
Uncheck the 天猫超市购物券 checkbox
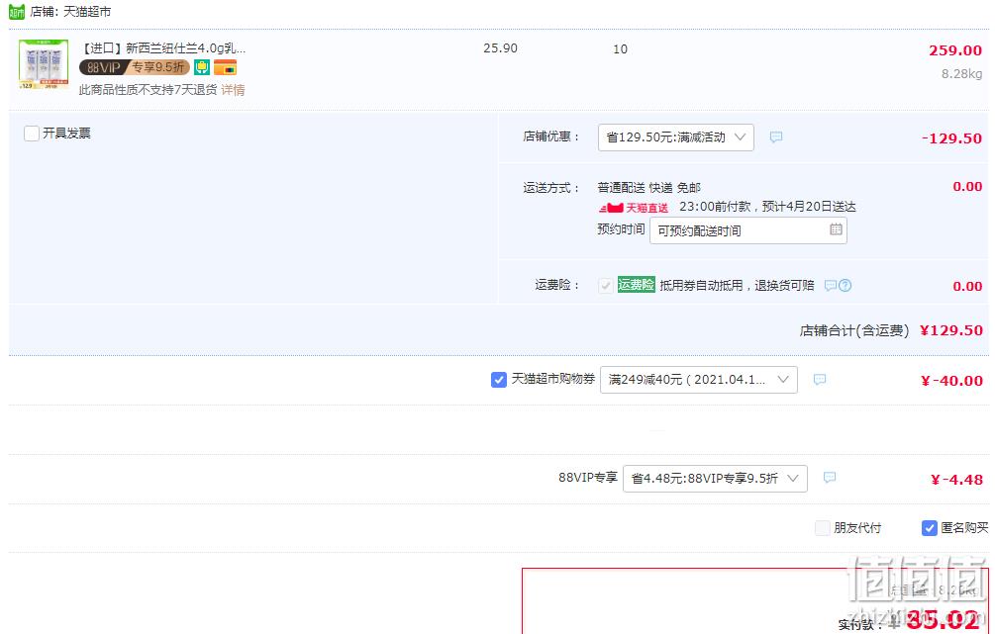coord(499,379)
